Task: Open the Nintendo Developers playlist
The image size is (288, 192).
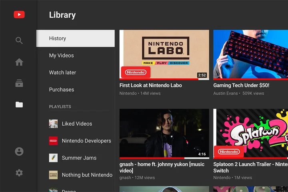Action: click(x=86, y=141)
